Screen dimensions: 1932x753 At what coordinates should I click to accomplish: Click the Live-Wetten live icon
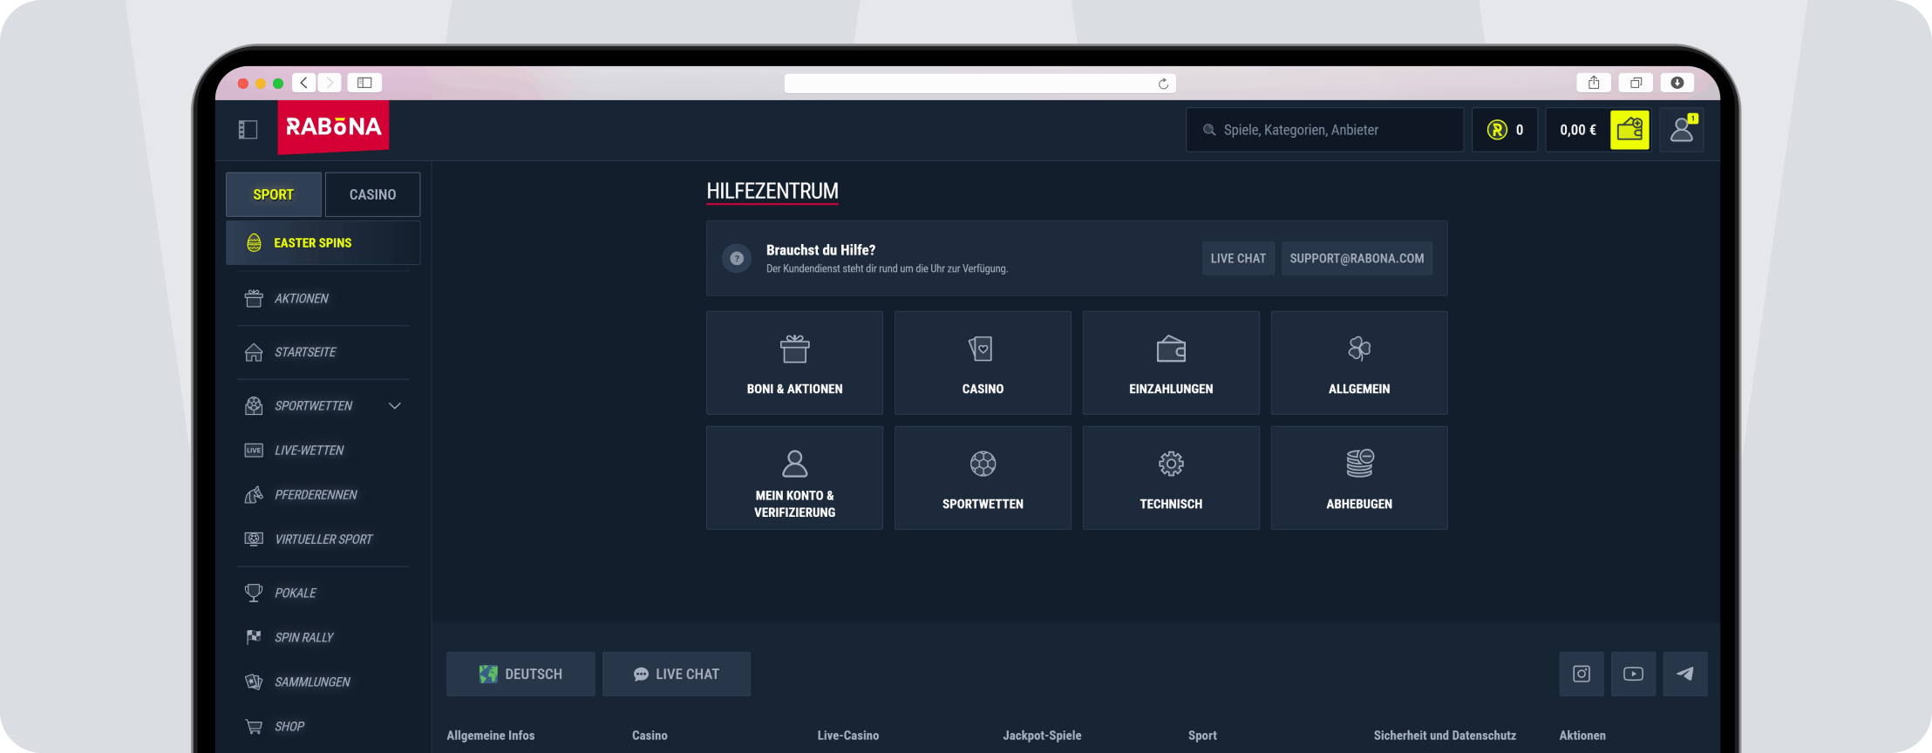point(254,450)
